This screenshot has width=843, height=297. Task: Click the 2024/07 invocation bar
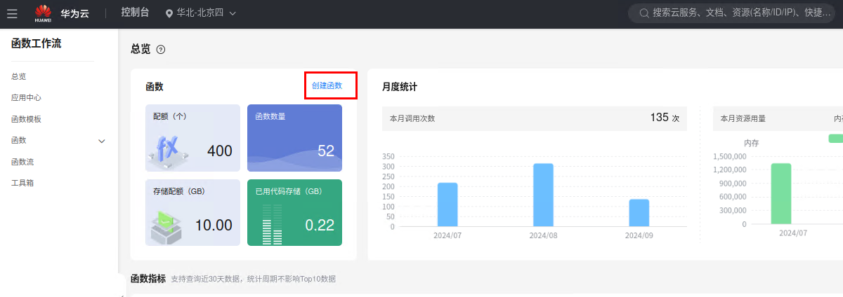point(447,205)
